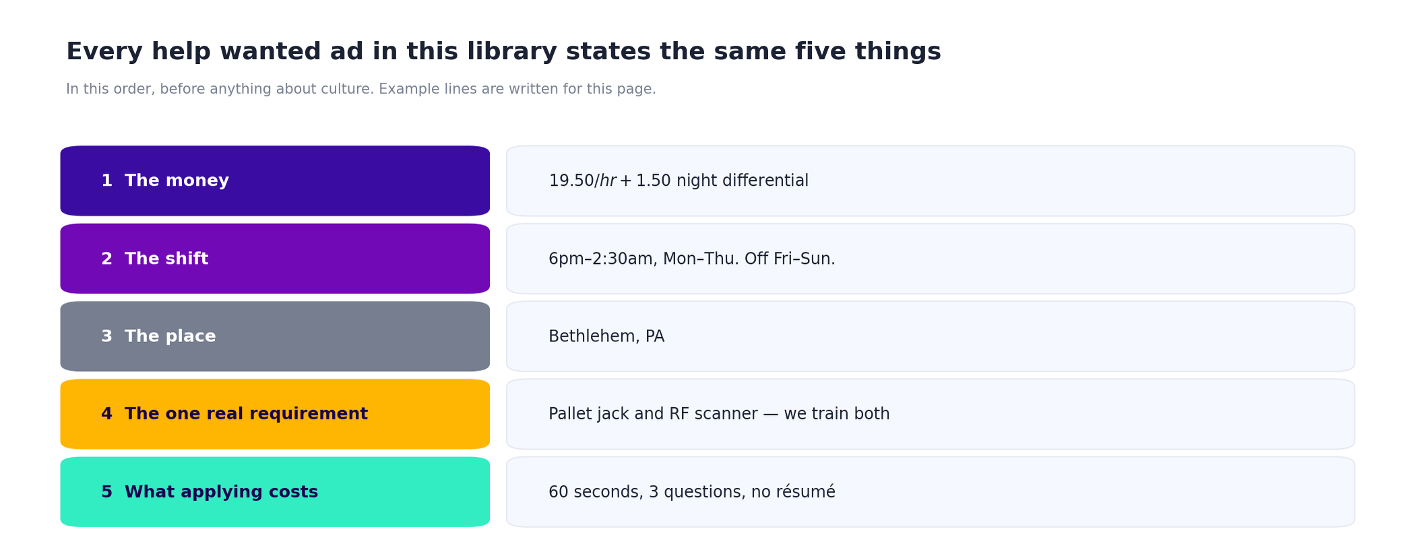Viewport: 1415px width, 552px height.
Task: Click the number 4 in the requirement block
Action: coord(106,414)
